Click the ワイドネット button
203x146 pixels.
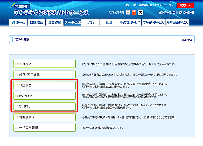click(x=44, y=106)
